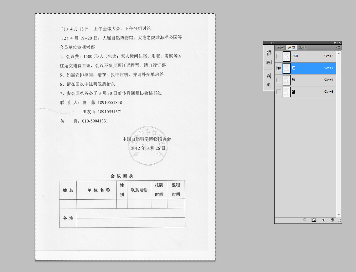Click the 红 channel thumbnail

[287, 68]
